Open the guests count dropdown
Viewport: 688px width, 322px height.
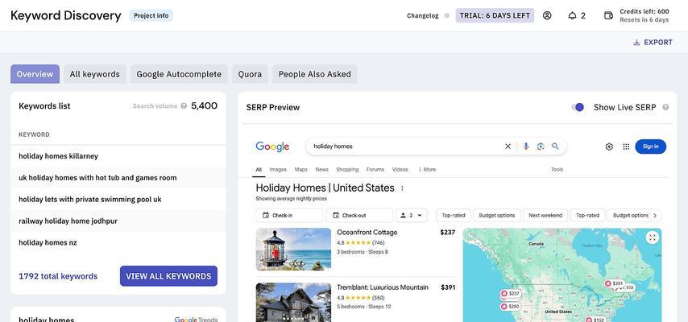(412, 216)
